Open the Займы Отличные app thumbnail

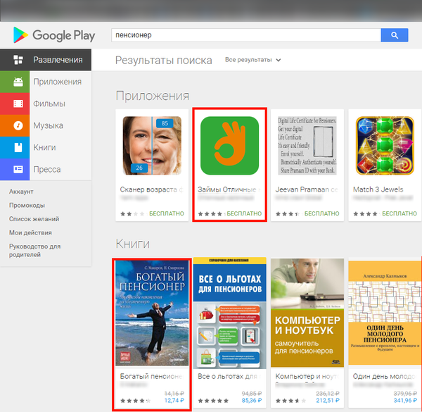click(x=229, y=146)
